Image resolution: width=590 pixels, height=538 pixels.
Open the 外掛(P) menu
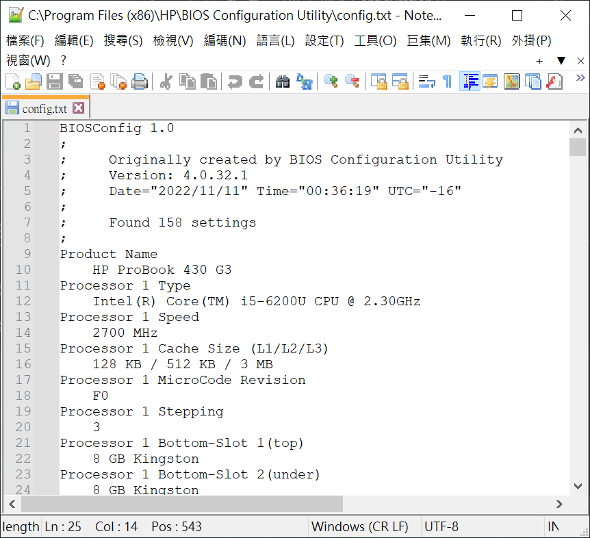point(531,40)
